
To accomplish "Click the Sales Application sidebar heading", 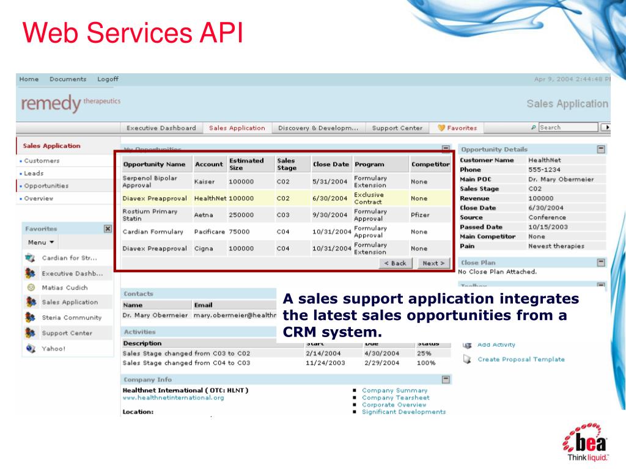I will point(51,146).
